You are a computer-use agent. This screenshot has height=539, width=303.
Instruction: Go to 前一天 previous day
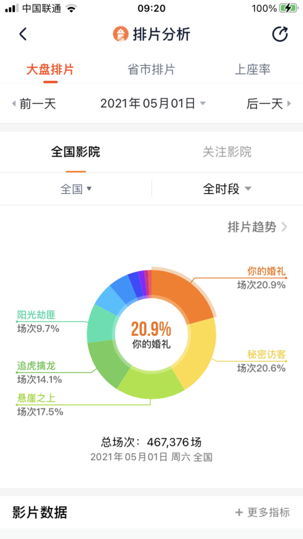coord(38,103)
